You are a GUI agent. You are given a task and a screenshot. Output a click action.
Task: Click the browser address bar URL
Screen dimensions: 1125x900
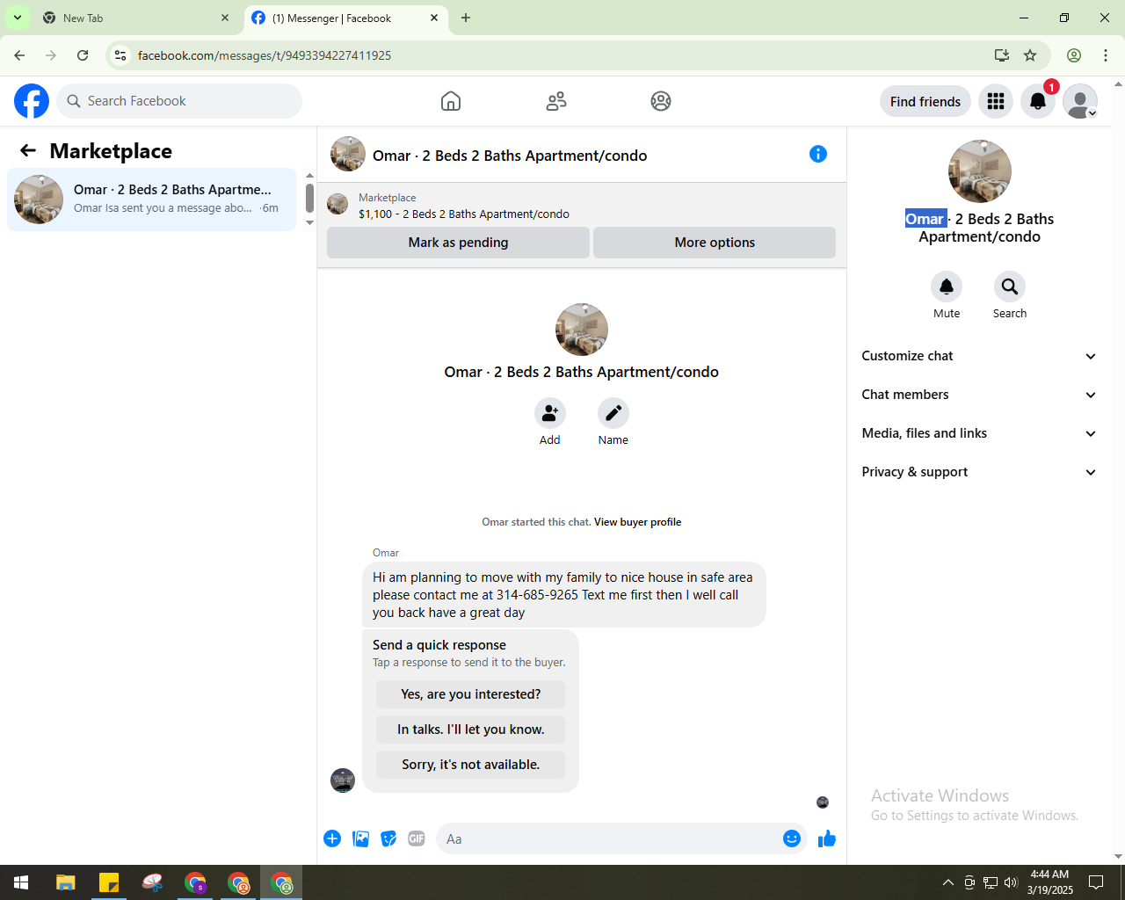point(265,55)
